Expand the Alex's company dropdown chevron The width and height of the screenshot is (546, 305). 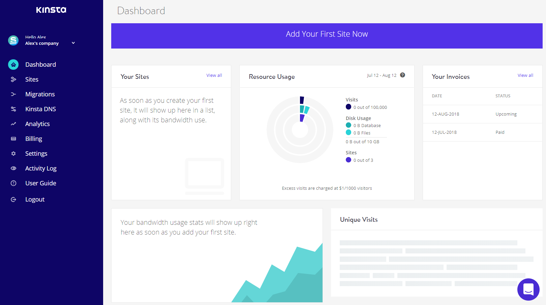tap(73, 43)
